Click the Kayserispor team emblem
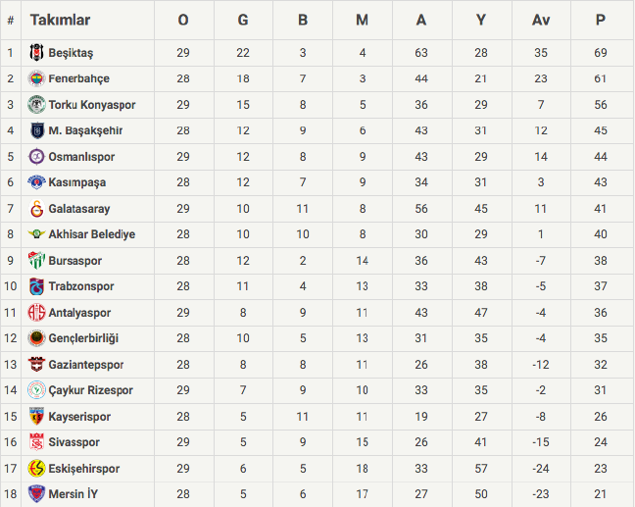Screen dimensions: 635x507 [x=36, y=417]
